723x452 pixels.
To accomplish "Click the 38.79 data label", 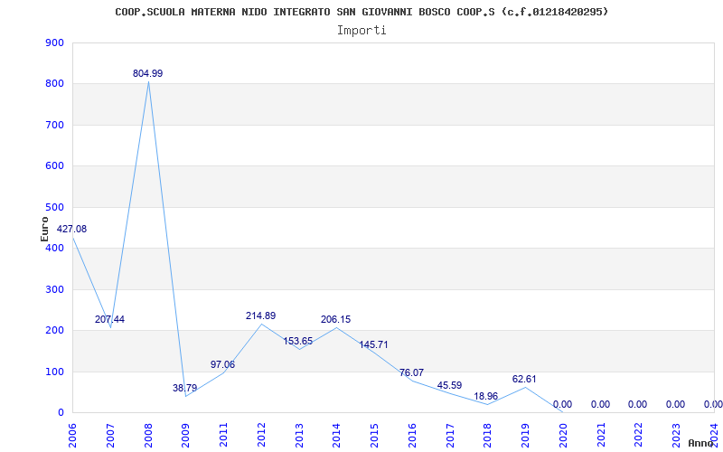I will click(x=185, y=388).
